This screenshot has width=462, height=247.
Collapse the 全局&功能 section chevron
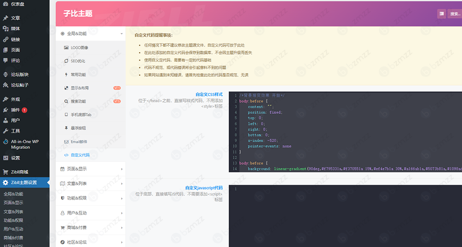[122, 34]
